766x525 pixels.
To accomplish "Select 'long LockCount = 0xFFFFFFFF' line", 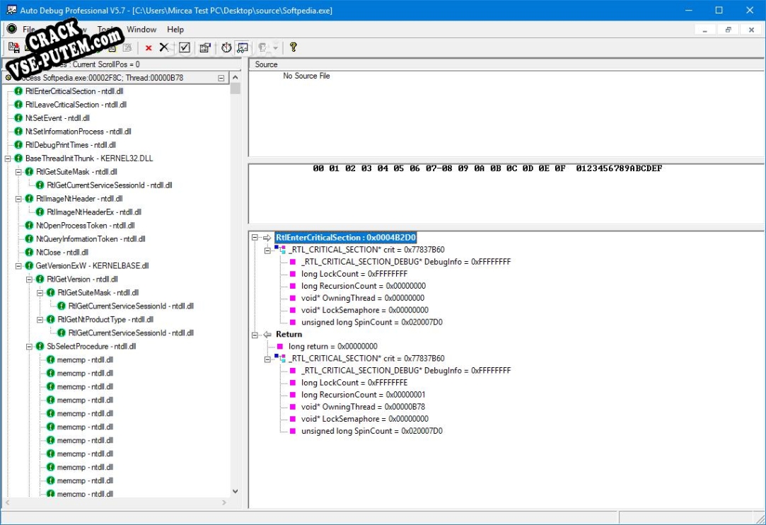I will pyautogui.click(x=354, y=274).
